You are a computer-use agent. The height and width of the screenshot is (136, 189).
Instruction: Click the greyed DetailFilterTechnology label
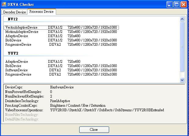(x=22, y=119)
